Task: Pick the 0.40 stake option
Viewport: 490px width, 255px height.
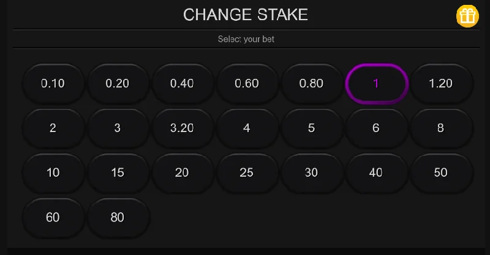Action: (x=182, y=83)
